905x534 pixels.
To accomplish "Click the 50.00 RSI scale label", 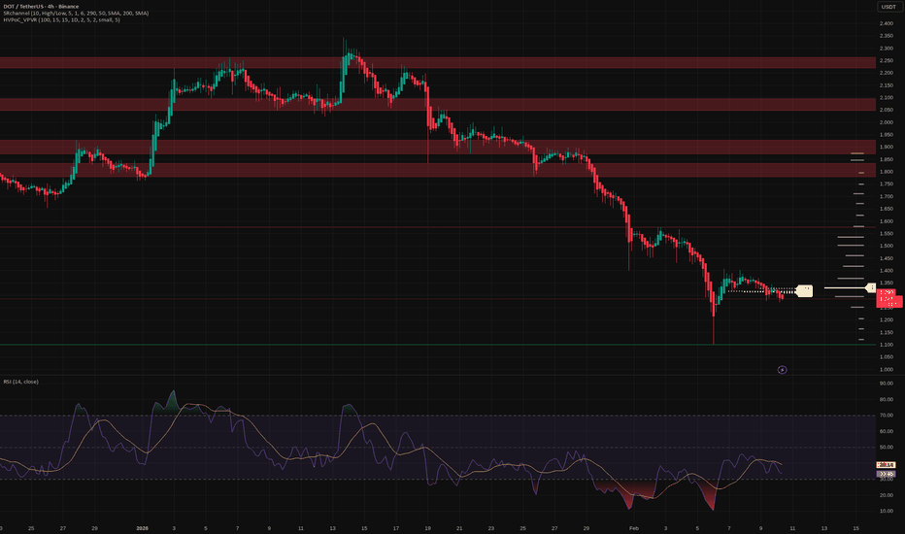I will 887,448.
